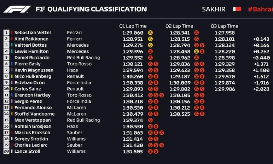Select the Q3 Lap Time column header
This screenshot has height=164, width=273.
(224, 26)
